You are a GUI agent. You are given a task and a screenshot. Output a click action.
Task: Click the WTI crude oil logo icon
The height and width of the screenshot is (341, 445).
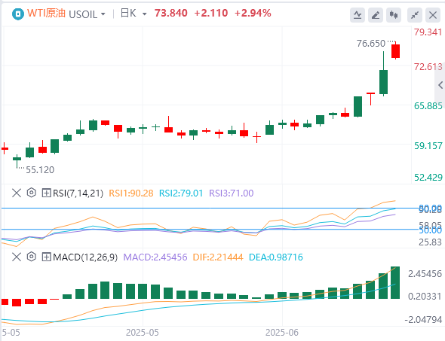[x=18, y=14]
